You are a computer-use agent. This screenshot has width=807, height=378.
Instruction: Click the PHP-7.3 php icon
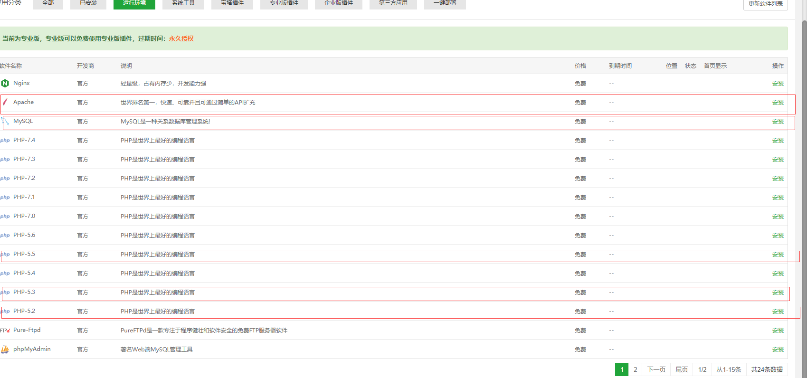(5, 160)
